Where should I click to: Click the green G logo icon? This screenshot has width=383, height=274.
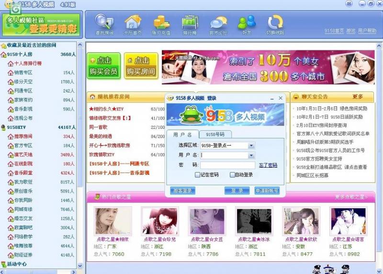click(15, 10)
